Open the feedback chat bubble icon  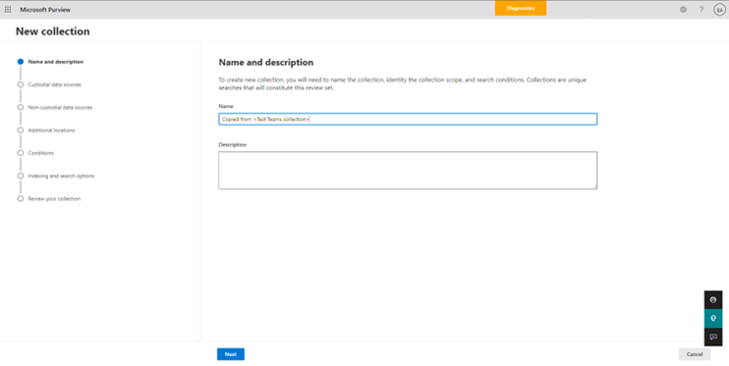(713, 337)
